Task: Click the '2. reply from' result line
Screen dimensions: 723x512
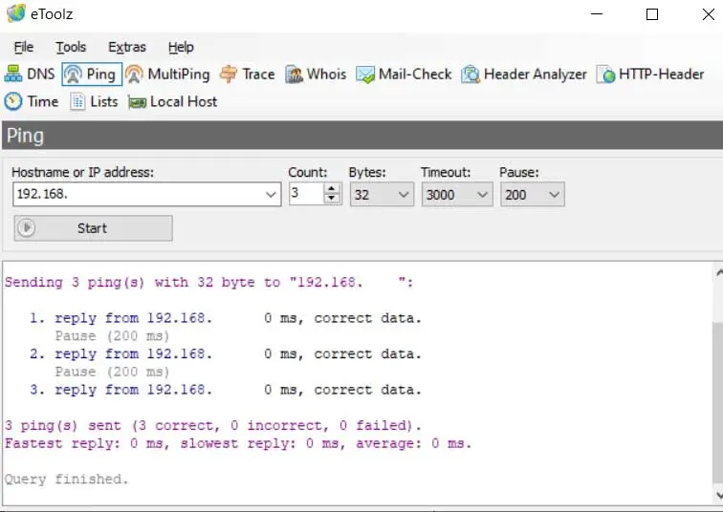Action: [x=226, y=353]
